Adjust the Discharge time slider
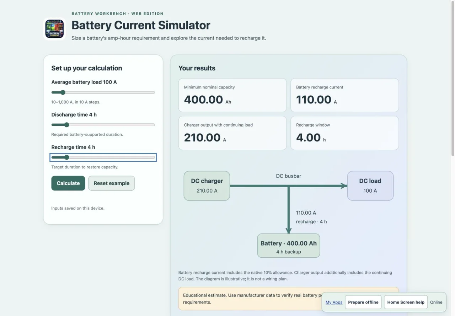Screen dimensions: 455x316 (x=103, y=125)
